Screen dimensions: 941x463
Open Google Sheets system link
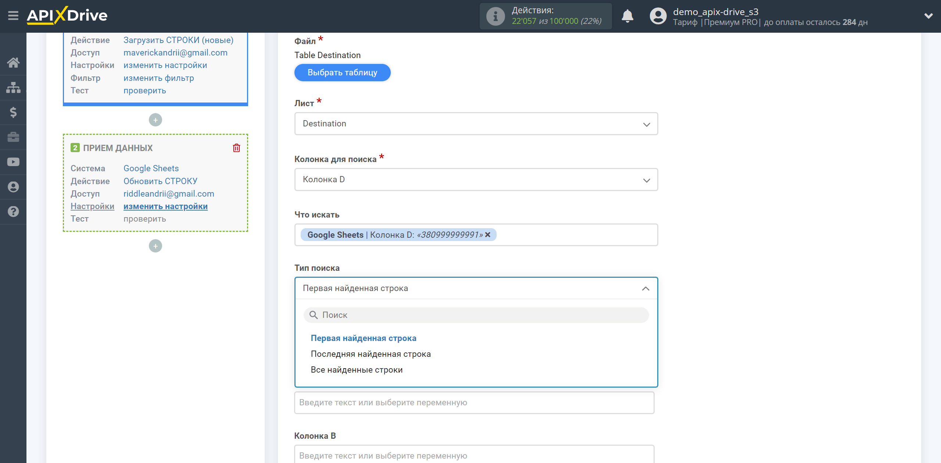(151, 168)
